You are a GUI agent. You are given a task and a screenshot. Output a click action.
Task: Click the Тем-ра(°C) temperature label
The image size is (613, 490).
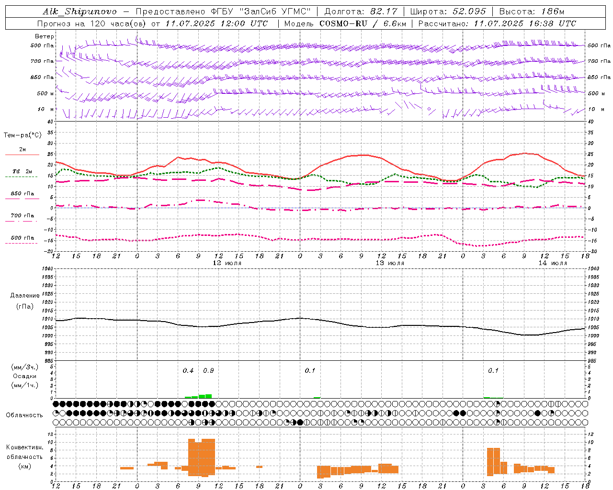(x=23, y=135)
